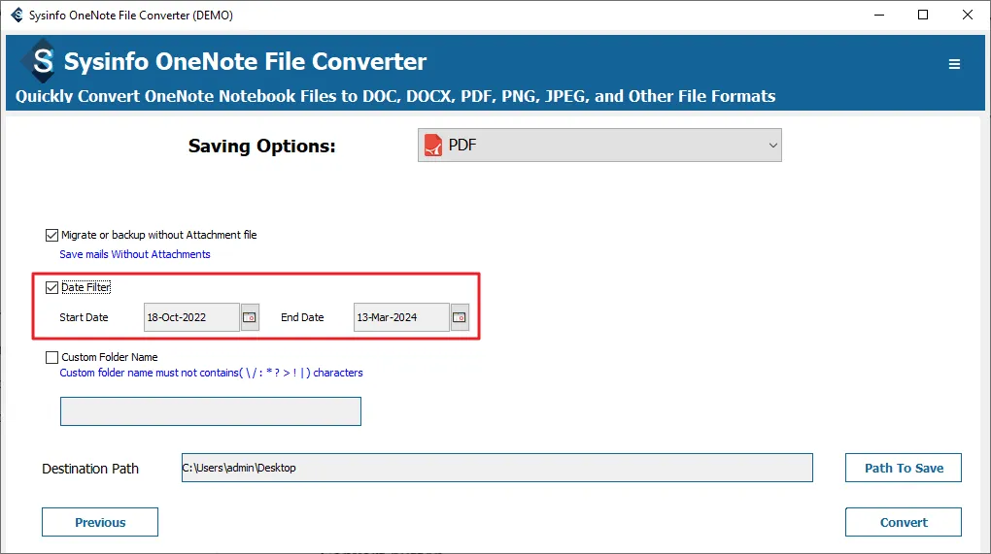This screenshot has height=554, width=991.
Task: Click the app icon in the title bar
Action: coord(17,15)
